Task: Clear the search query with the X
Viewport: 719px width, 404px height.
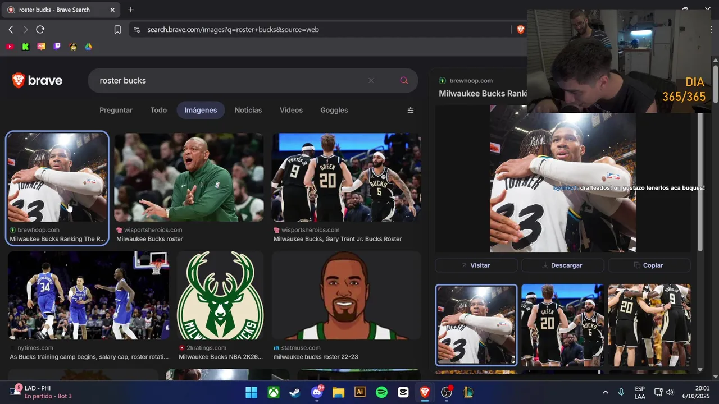Action: point(371,81)
